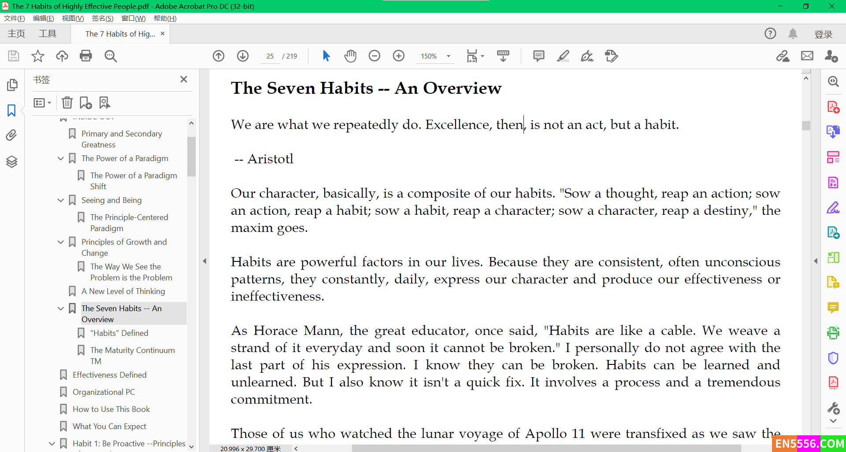
Task: Expand the right tools pane arrow
Action: point(816,261)
